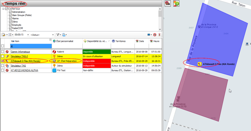
Task: Click the vehicle target icon on the map
Action: tap(168, 3)
